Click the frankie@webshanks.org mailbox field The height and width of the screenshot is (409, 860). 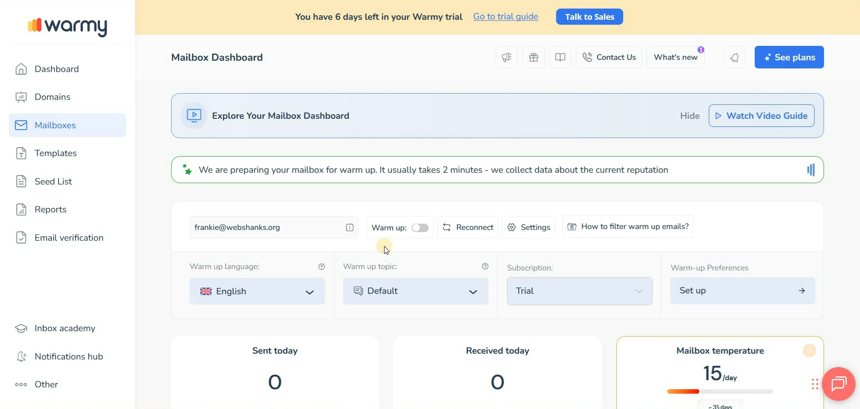pyautogui.click(x=274, y=227)
